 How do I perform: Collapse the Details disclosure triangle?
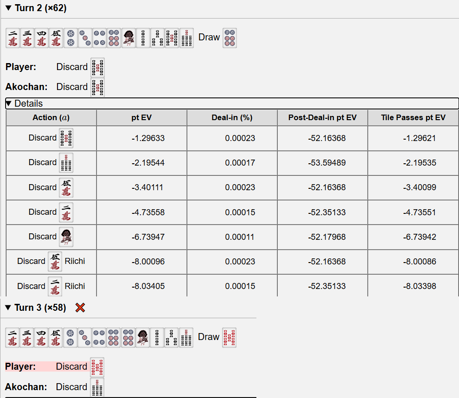(x=8, y=103)
